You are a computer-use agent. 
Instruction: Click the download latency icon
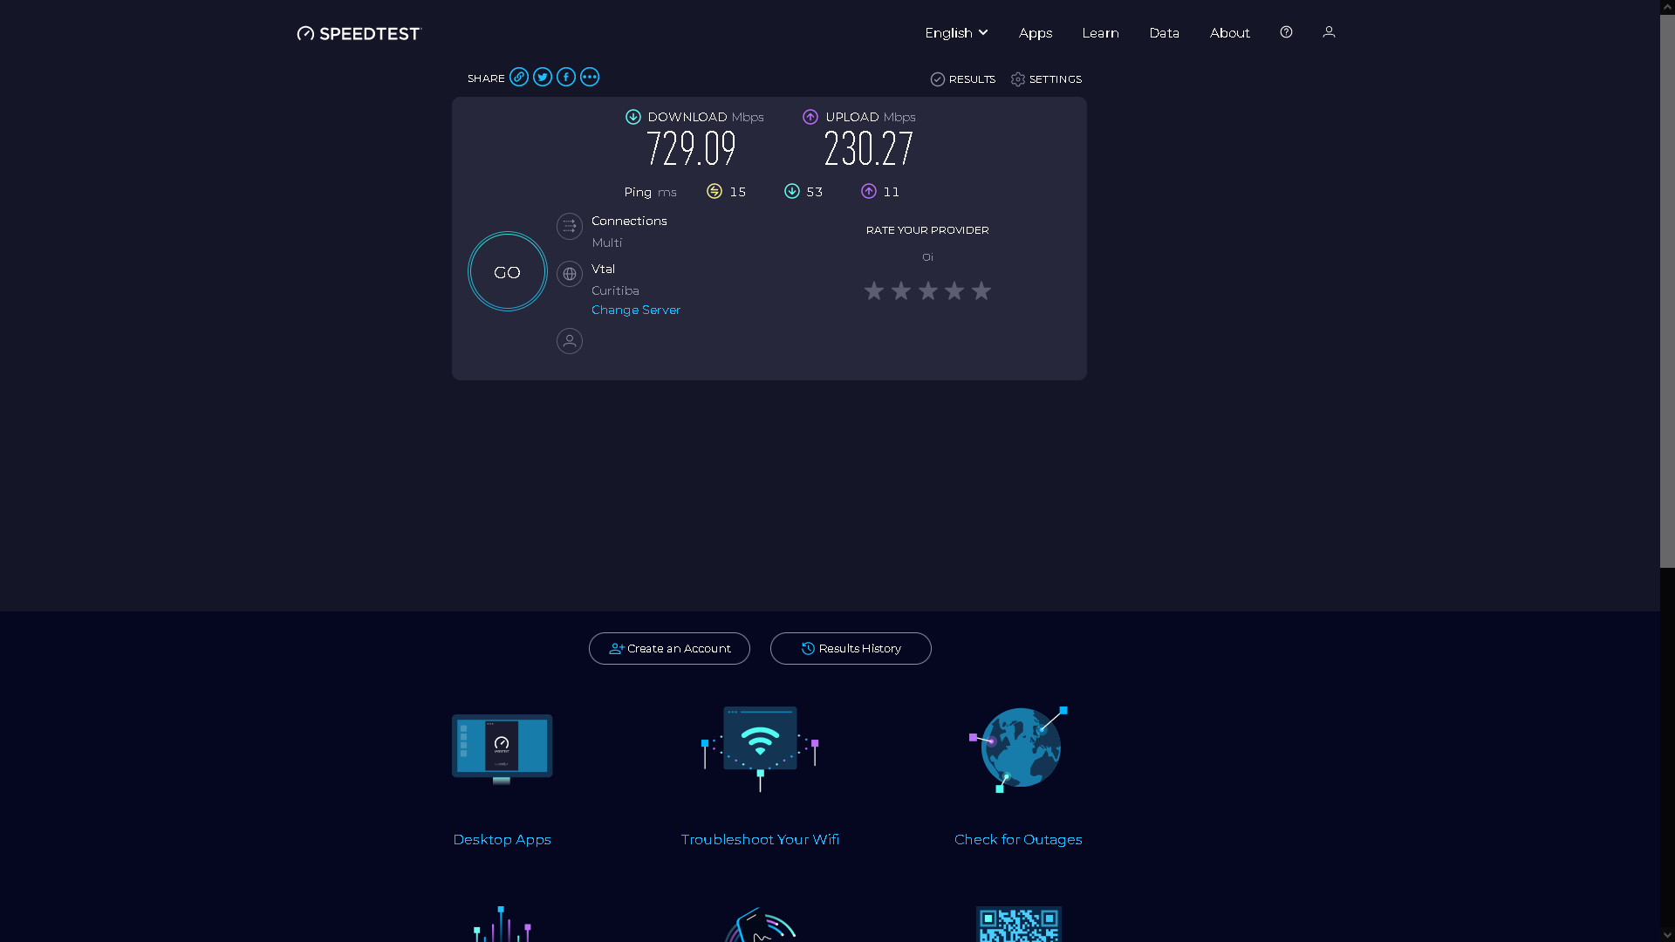[x=792, y=191]
